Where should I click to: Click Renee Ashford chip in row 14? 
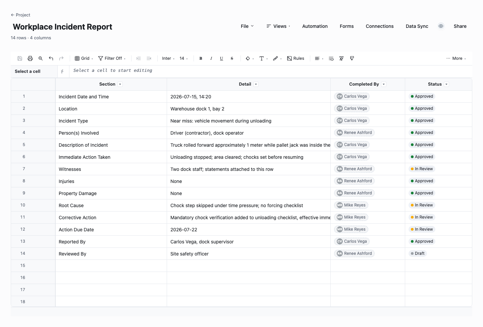[354, 253]
